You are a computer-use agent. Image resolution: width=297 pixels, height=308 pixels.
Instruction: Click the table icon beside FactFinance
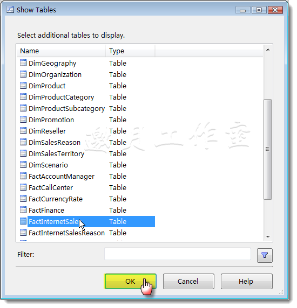[x=23, y=210]
